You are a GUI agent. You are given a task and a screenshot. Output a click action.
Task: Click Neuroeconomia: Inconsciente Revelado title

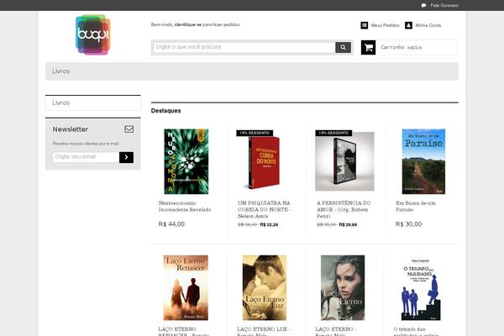[185, 207]
